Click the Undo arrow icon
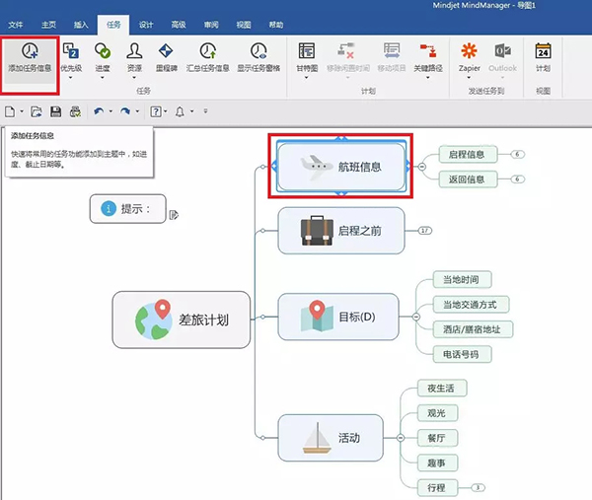The height and width of the screenshot is (500, 592). coord(99,111)
